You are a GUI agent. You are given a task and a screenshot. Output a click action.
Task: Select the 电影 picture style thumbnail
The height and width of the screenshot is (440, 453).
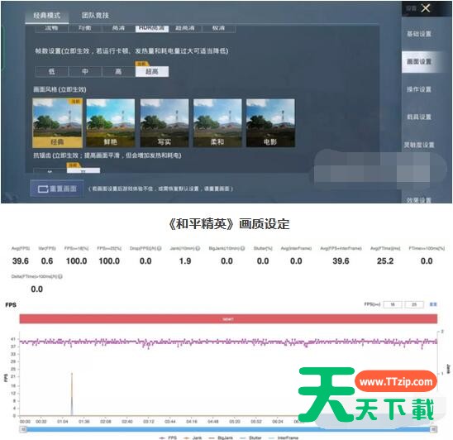270,123
